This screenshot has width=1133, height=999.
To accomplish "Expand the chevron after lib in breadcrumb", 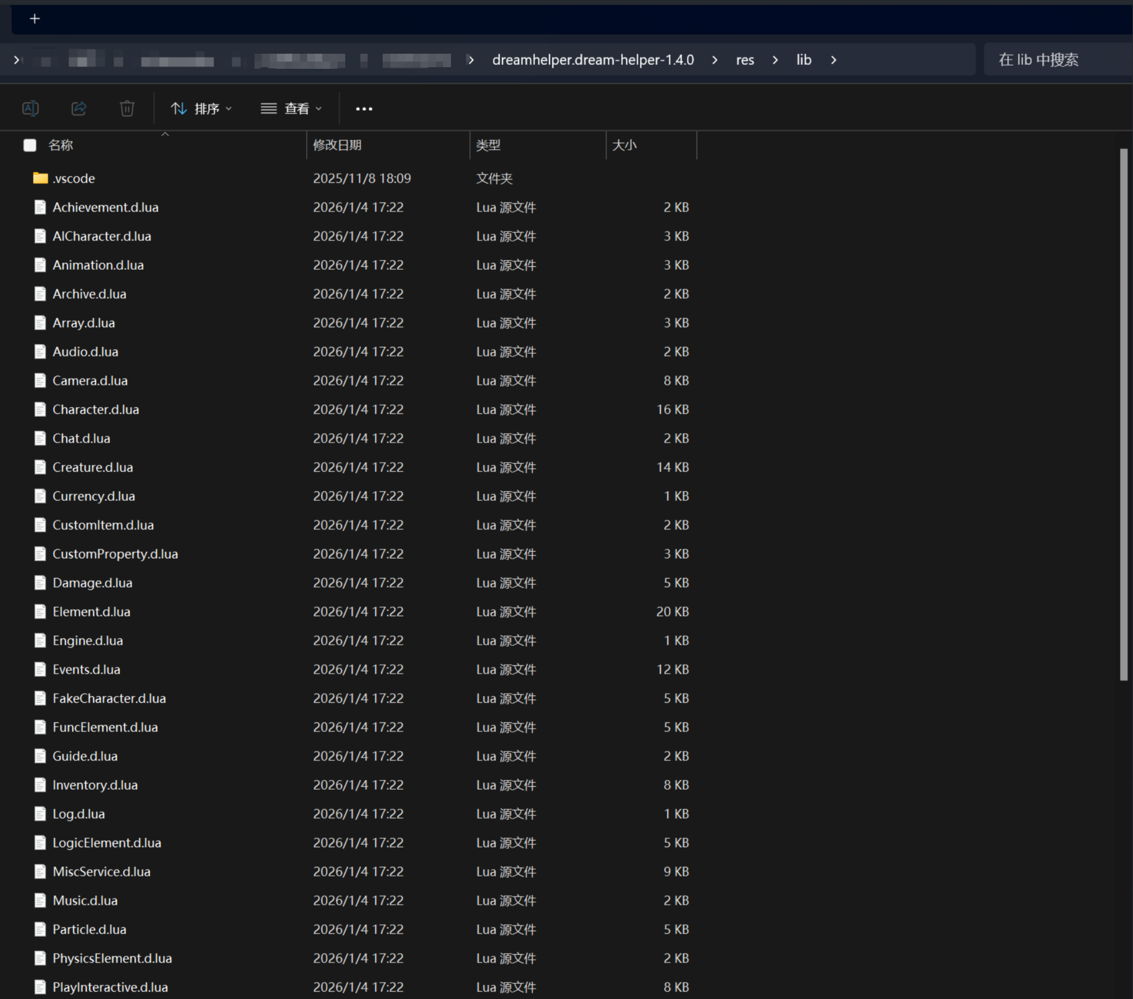I will pos(834,60).
